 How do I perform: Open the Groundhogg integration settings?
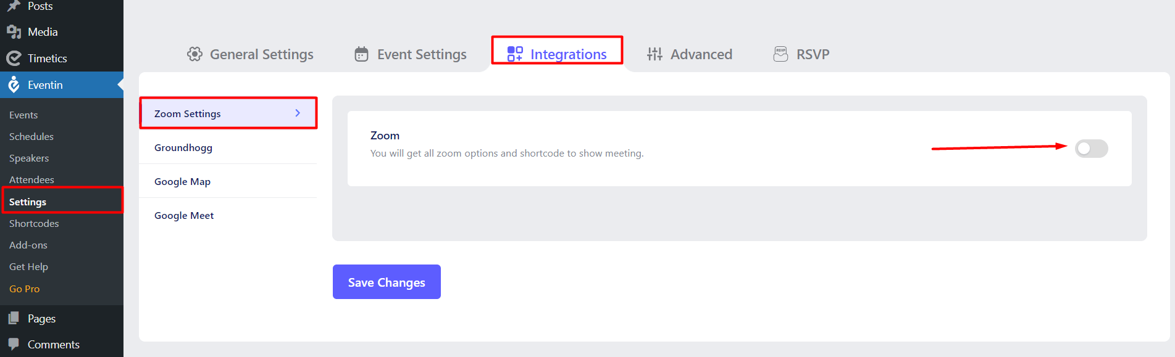(x=183, y=147)
